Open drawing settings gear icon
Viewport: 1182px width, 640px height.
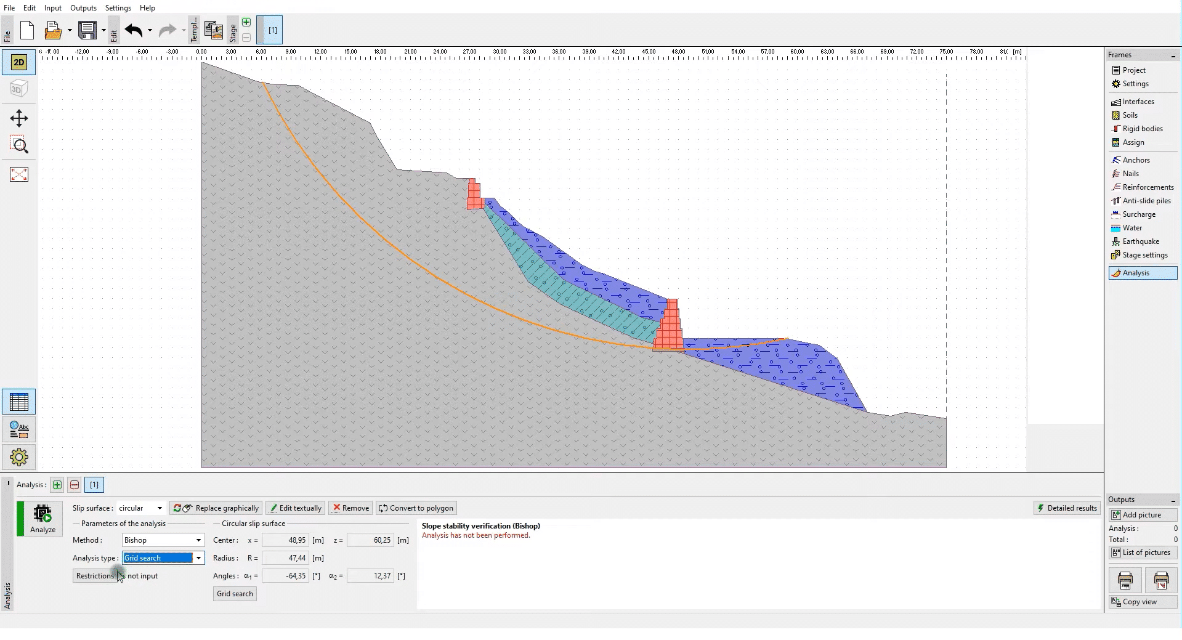18,457
